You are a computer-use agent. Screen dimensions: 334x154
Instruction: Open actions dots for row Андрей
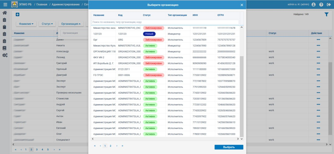[318, 105]
